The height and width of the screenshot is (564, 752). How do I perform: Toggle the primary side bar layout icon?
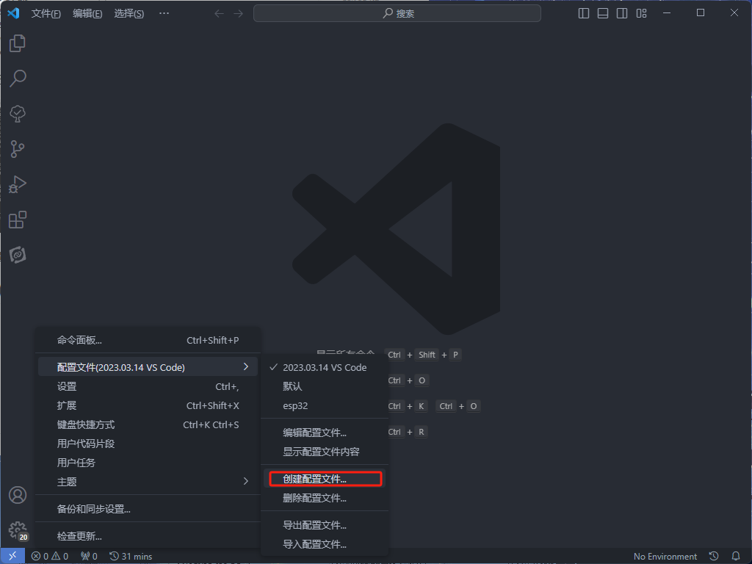point(584,13)
